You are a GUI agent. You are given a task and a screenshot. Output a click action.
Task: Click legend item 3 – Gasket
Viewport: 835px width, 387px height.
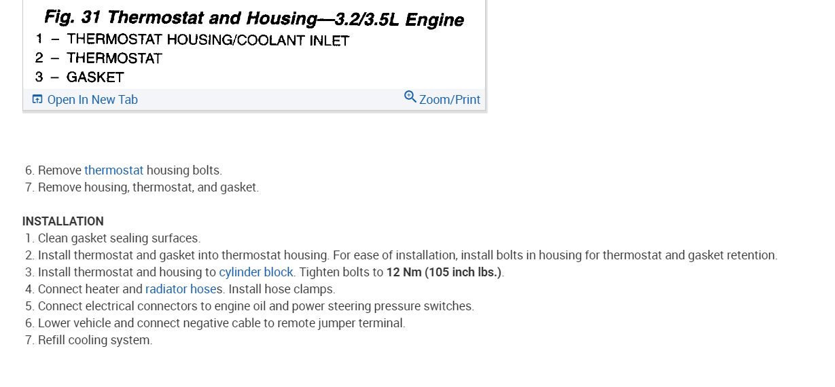point(94,77)
